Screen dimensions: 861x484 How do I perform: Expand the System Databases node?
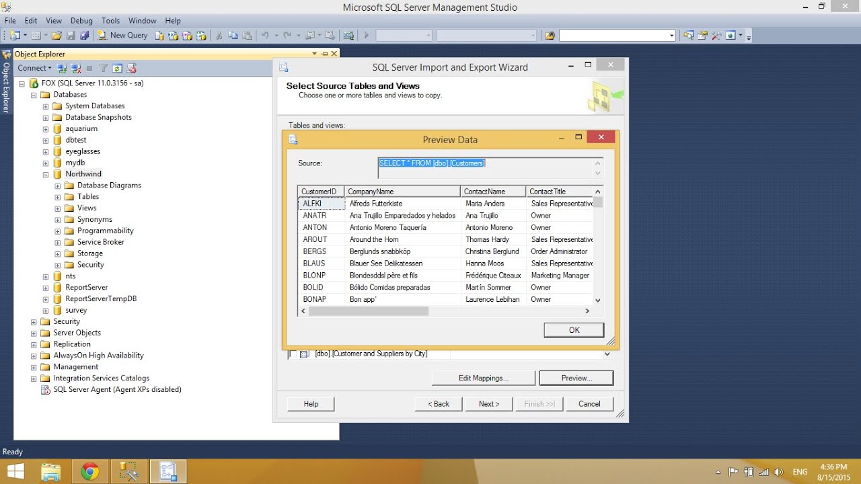point(46,106)
